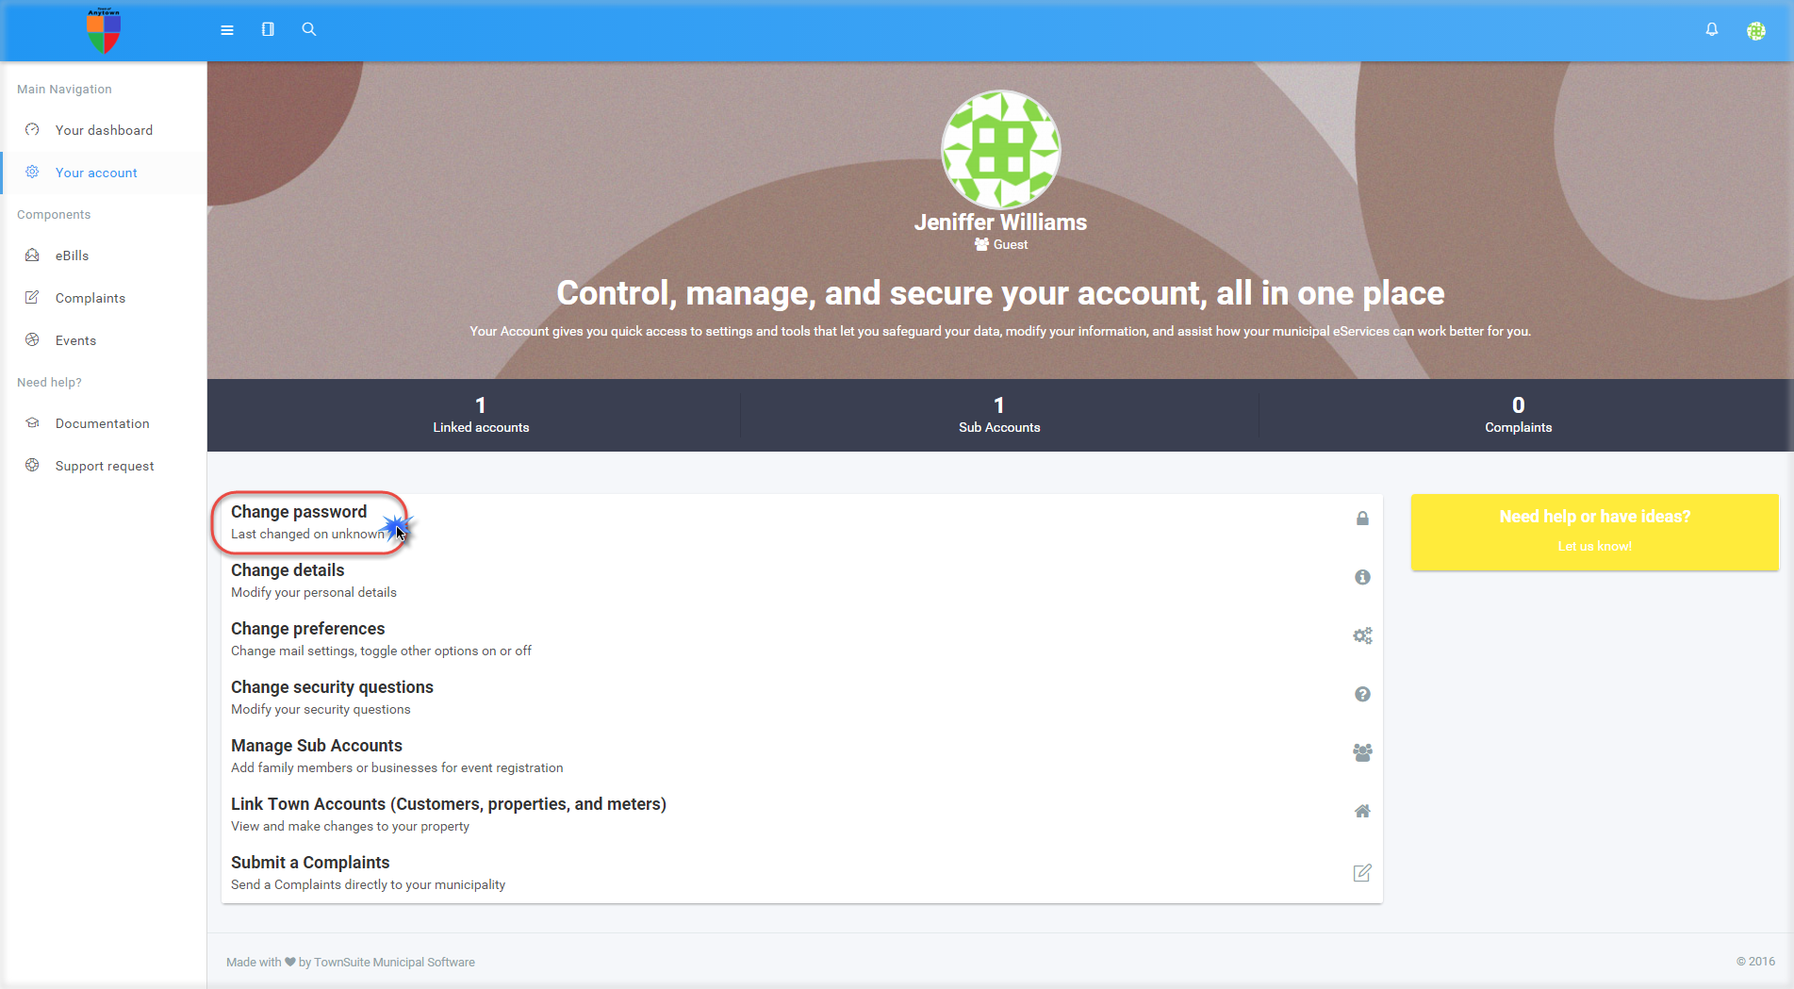
Task: Click the Jeniffer Williams name heading
Action: (x=1000, y=223)
